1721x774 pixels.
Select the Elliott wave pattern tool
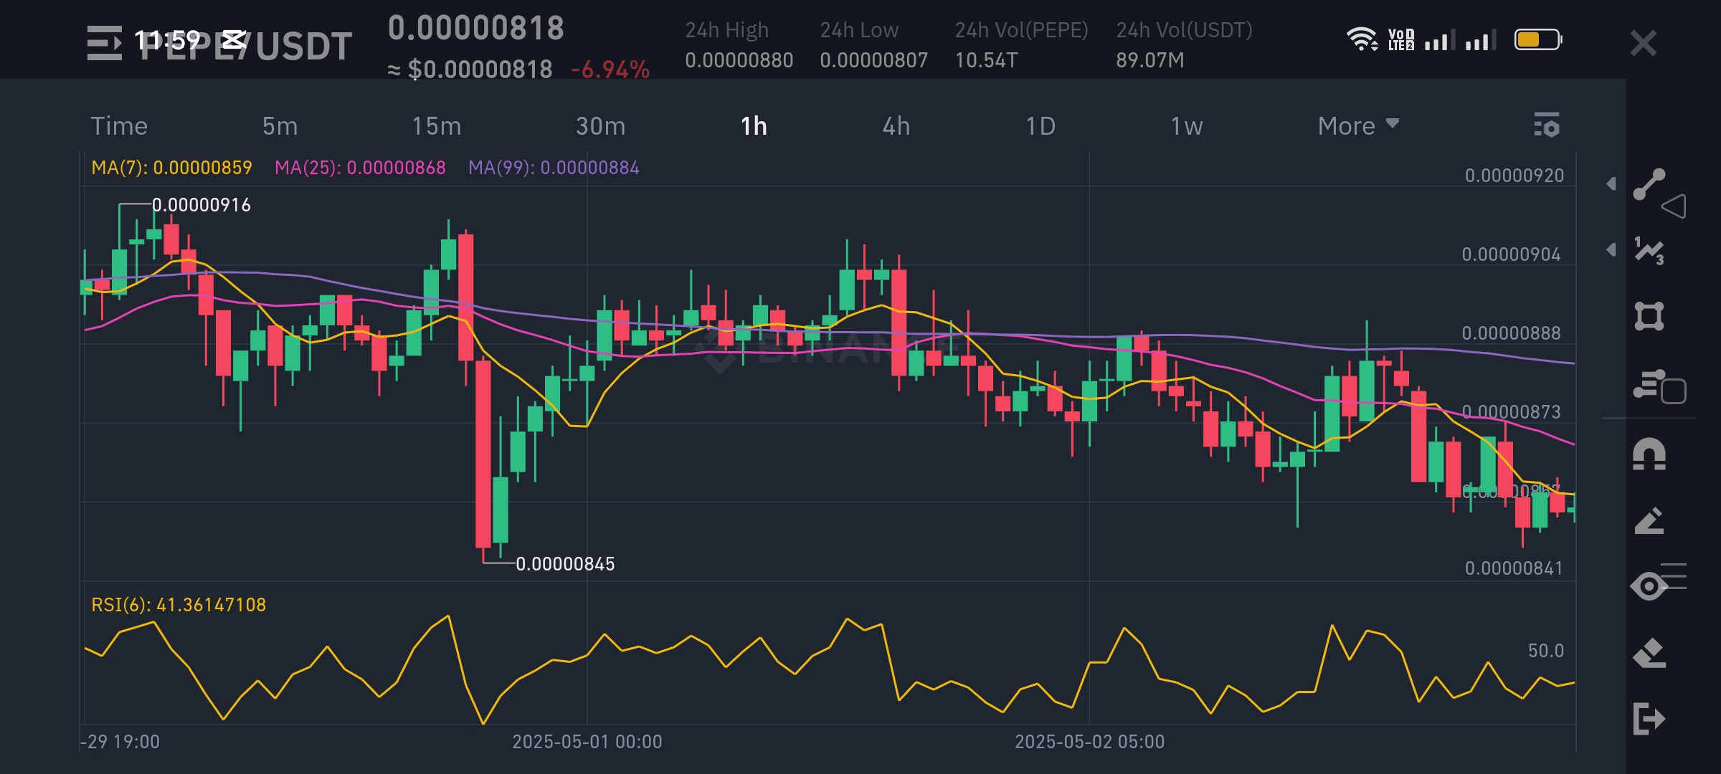point(1649,251)
